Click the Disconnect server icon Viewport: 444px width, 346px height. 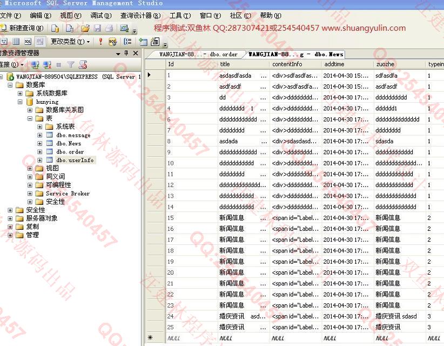click(x=47, y=65)
